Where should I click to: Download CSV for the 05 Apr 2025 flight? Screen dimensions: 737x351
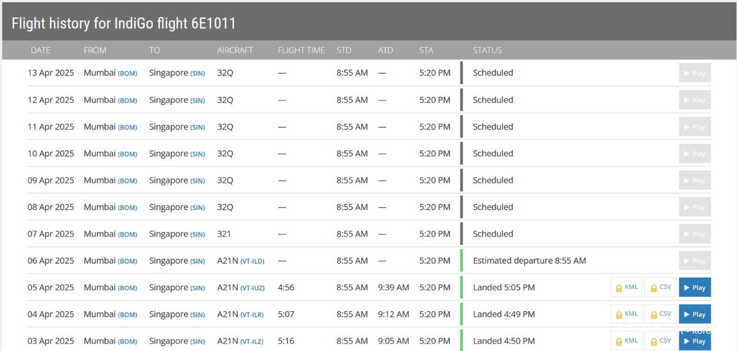tap(660, 287)
